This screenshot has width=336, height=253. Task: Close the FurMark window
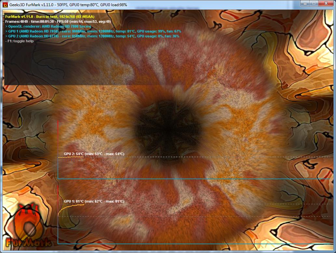(326, 4)
